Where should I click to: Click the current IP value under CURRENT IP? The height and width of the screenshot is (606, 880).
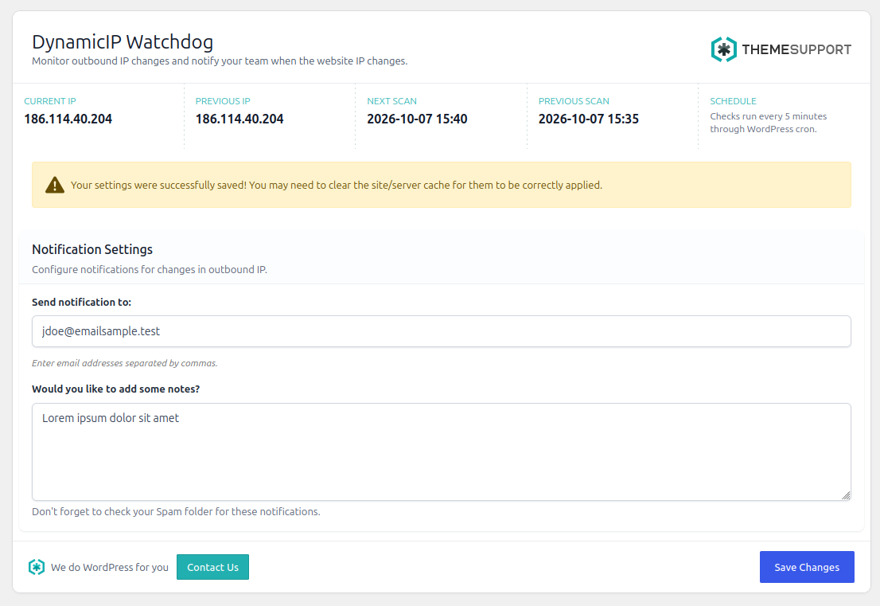[68, 119]
